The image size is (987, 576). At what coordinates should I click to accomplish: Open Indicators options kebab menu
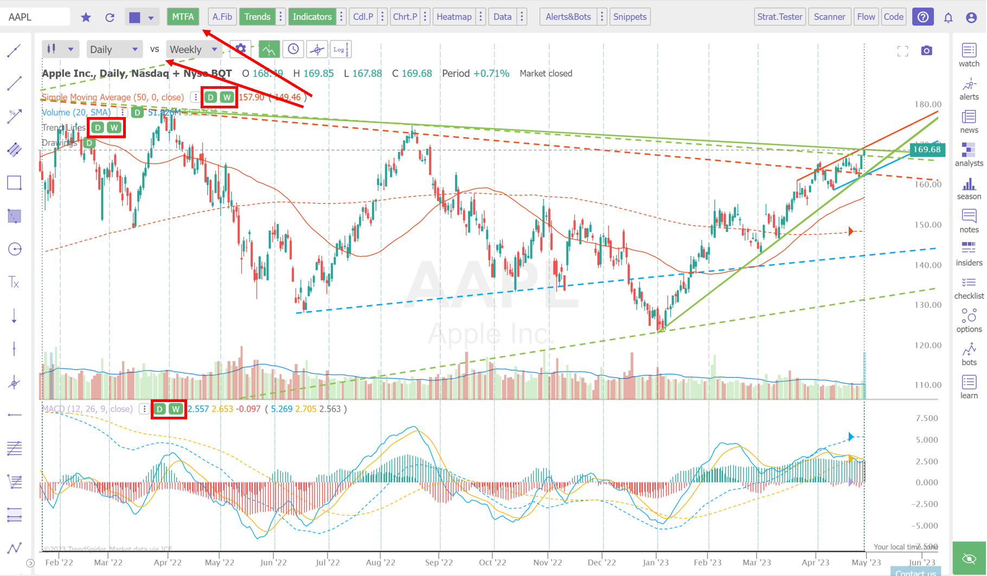341,17
